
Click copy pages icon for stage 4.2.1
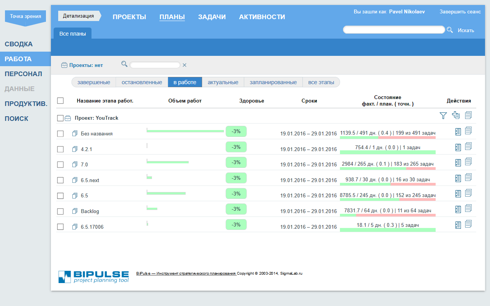pos(469,146)
